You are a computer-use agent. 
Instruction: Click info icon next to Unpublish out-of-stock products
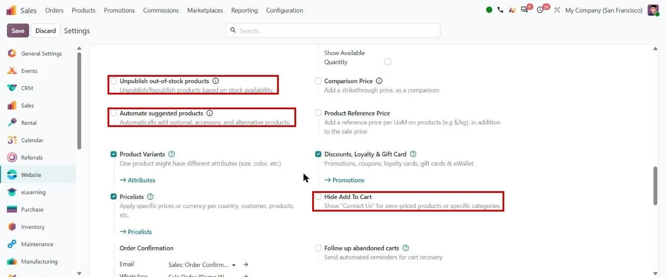tap(215, 81)
